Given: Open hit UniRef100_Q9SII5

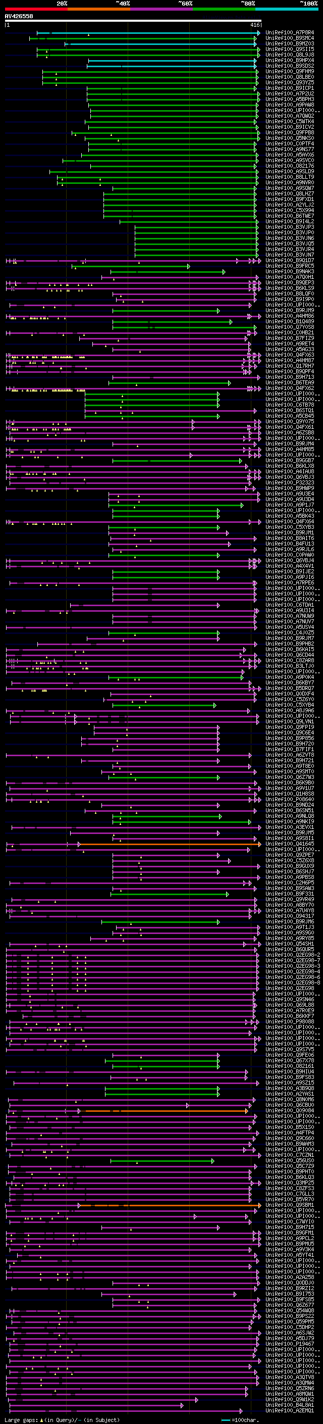Looking at the screenshot, I should [x=290, y=49].
